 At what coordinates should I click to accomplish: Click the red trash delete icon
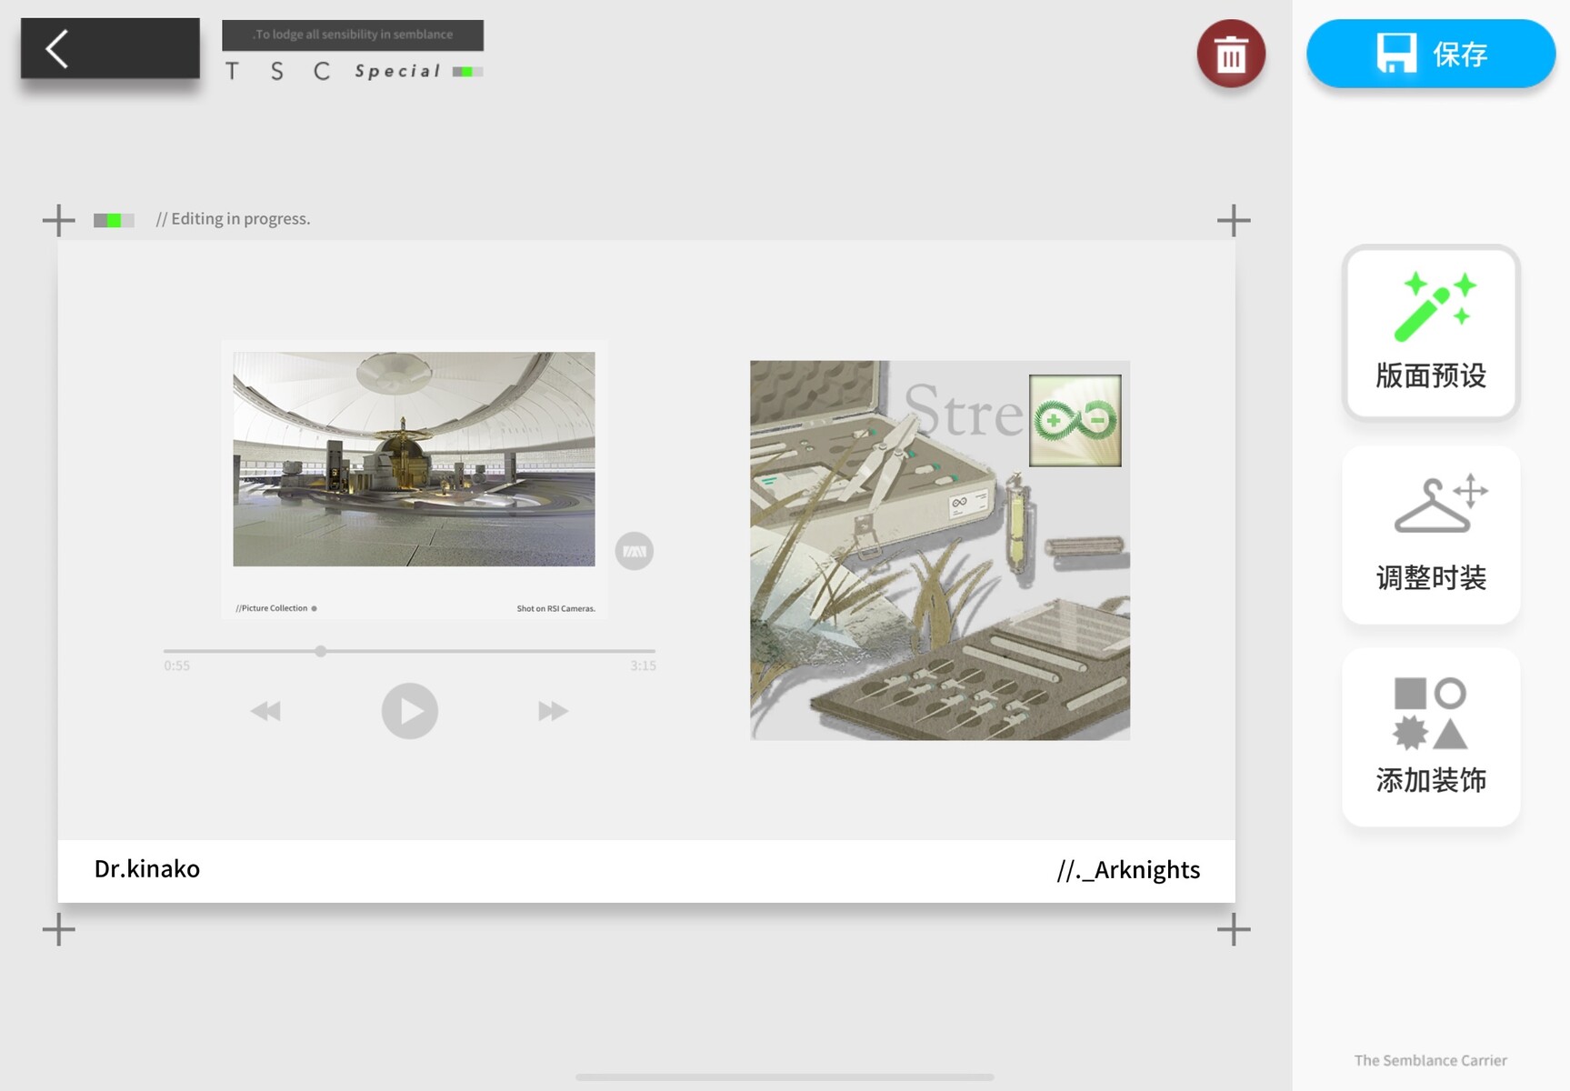click(x=1231, y=55)
